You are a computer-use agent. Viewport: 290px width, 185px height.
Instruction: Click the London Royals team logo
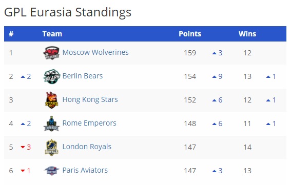(x=52, y=148)
